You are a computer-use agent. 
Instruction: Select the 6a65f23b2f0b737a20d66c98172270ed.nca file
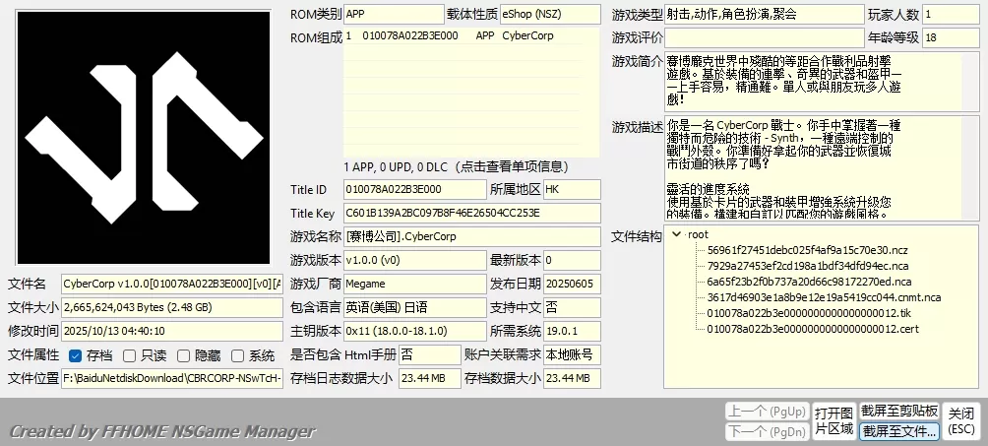[809, 282]
